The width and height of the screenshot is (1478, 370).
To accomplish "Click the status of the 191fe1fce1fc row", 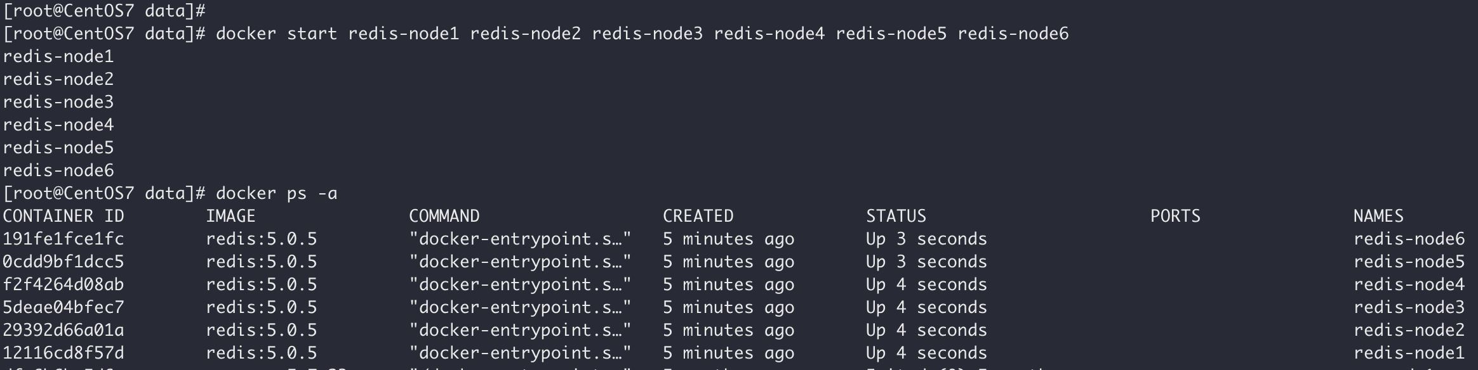I will [x=926, y=239].
